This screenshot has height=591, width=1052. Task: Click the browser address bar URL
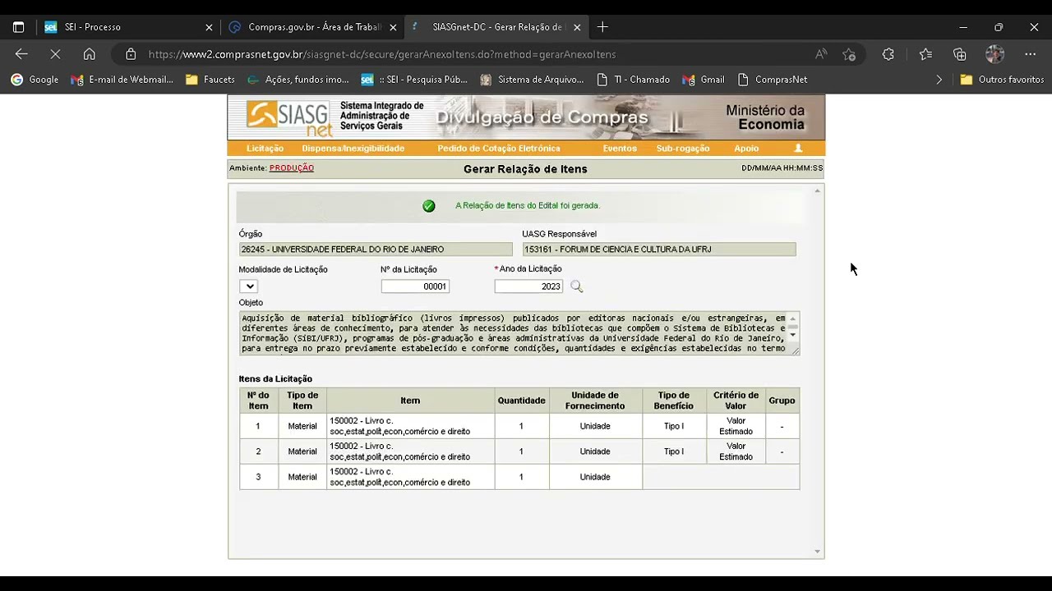[382, 54]
